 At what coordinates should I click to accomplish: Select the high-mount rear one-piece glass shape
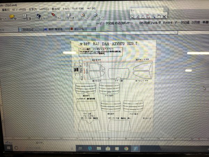coord(87,106)
